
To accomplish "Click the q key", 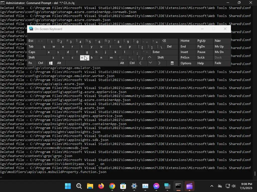I will point(46,46).
